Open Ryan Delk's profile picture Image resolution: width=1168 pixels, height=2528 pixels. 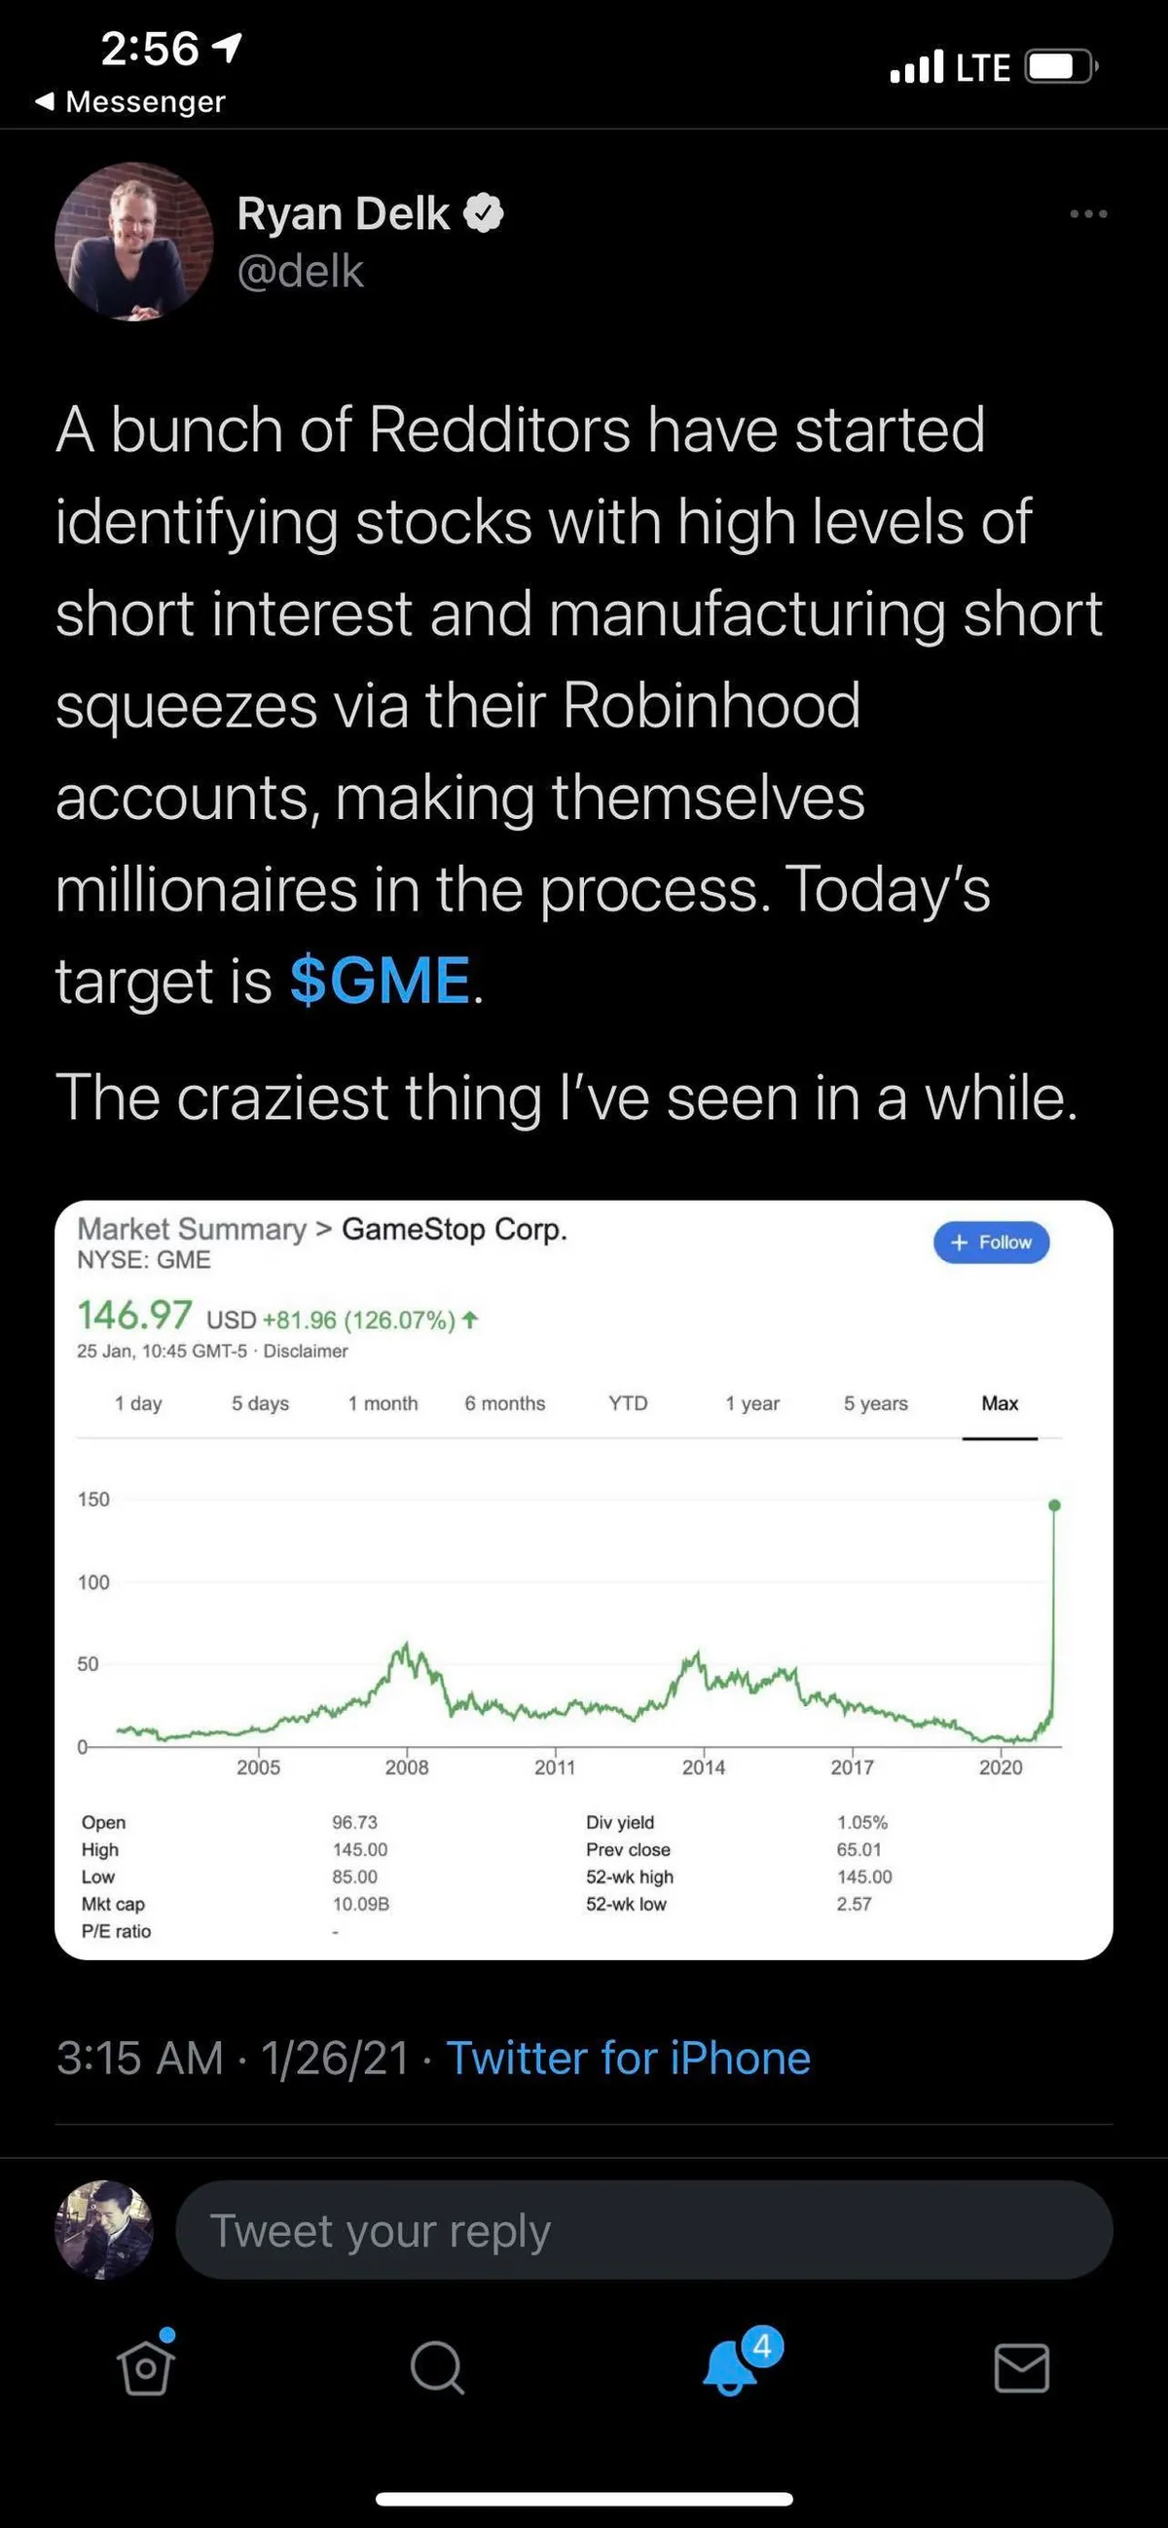[134, 242]
